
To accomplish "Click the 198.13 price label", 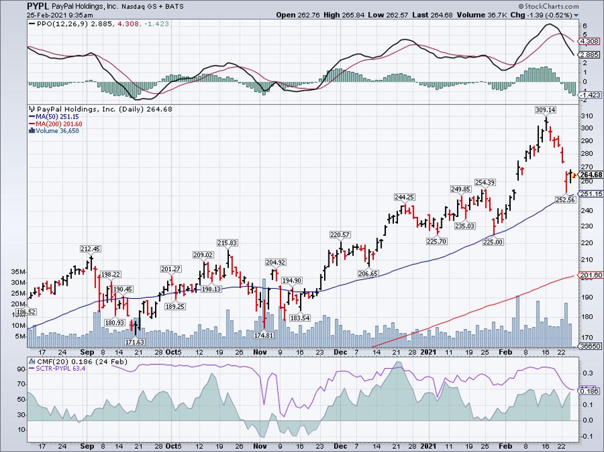I will point(211,289).
